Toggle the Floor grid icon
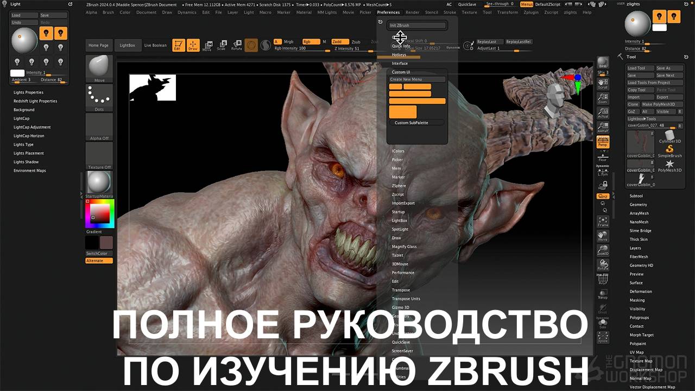695x391 pixels. tap(603, 156)
